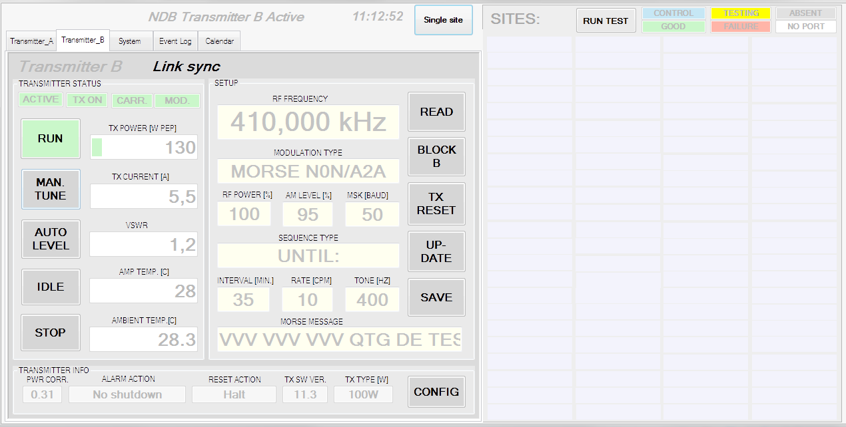Image resolution: width=846 pixels, height=427 pixels.
Task: Switch to the Transmitter_A tab
Action: pos(31,41)
